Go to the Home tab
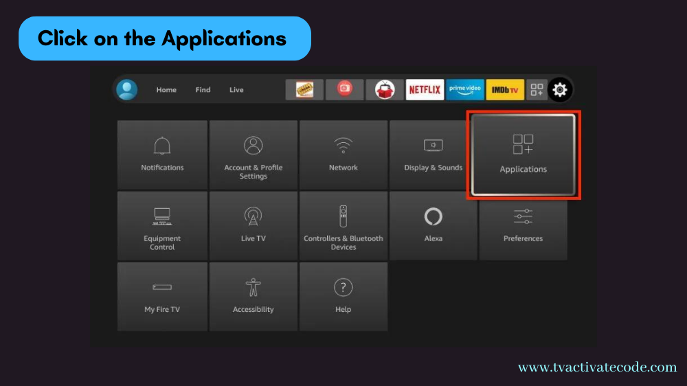 point(166,90)
